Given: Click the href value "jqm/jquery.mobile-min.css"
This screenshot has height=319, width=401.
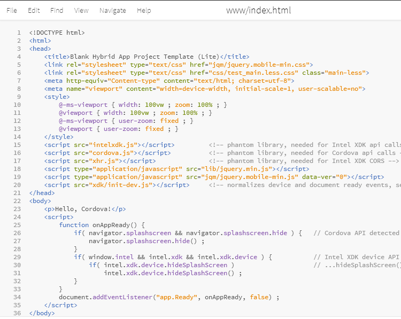Looking at the screenshot, I should pyautogui.click(x=259, y=65).
